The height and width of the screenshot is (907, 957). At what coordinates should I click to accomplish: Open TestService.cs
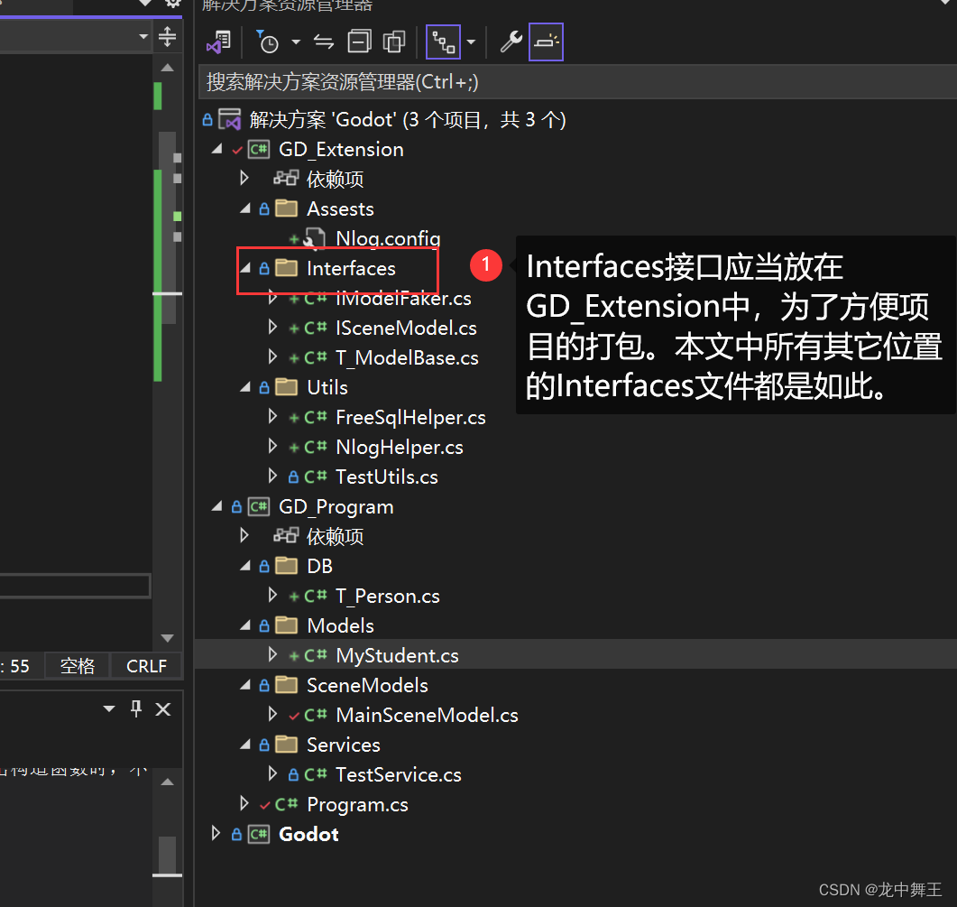pos(399,775)
